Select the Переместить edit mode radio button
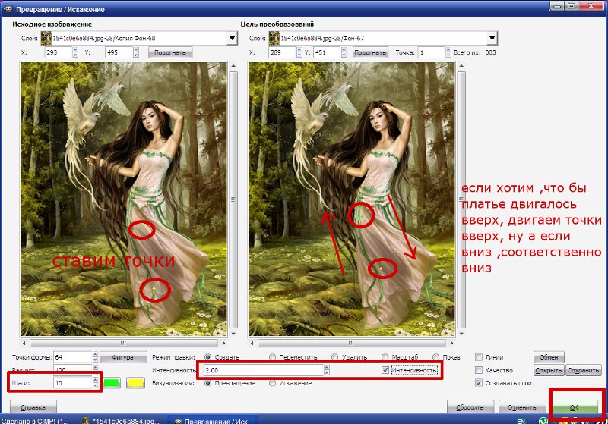 click(x=273, y=357)
